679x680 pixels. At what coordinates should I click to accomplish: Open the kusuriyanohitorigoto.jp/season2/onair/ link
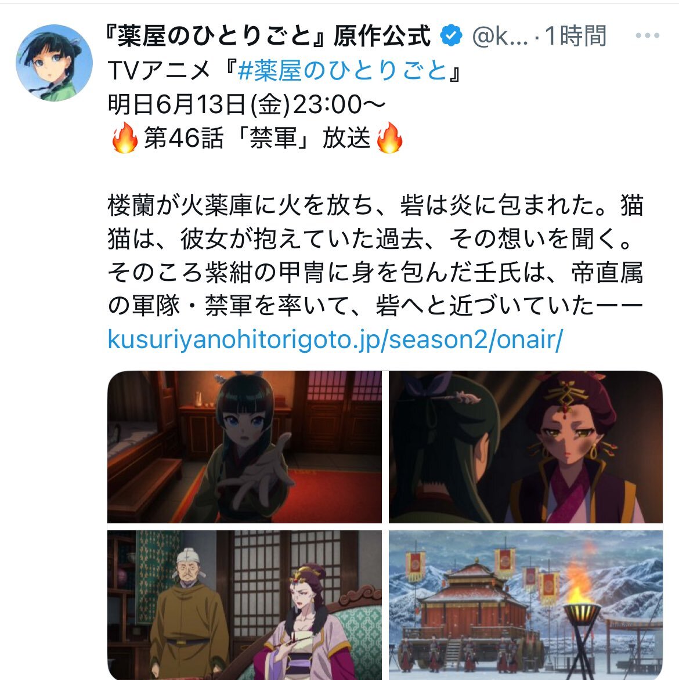tap(335, 339)
